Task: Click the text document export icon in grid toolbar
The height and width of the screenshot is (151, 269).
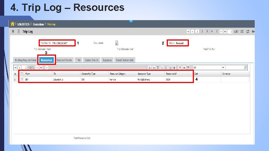Action: coord(170,68)
